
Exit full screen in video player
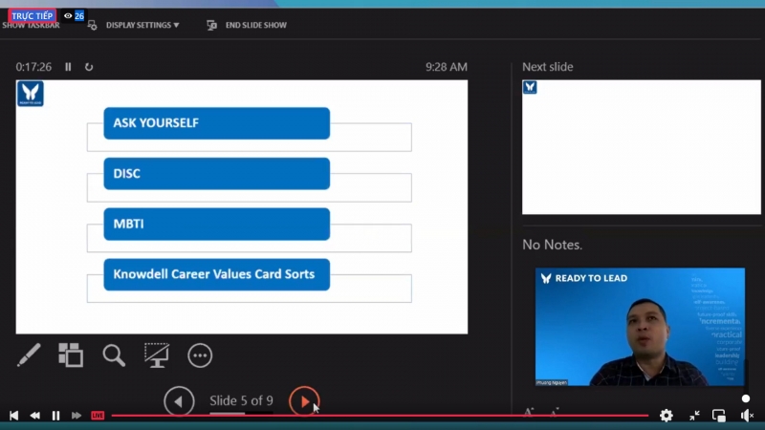click(x=694, y=416)
